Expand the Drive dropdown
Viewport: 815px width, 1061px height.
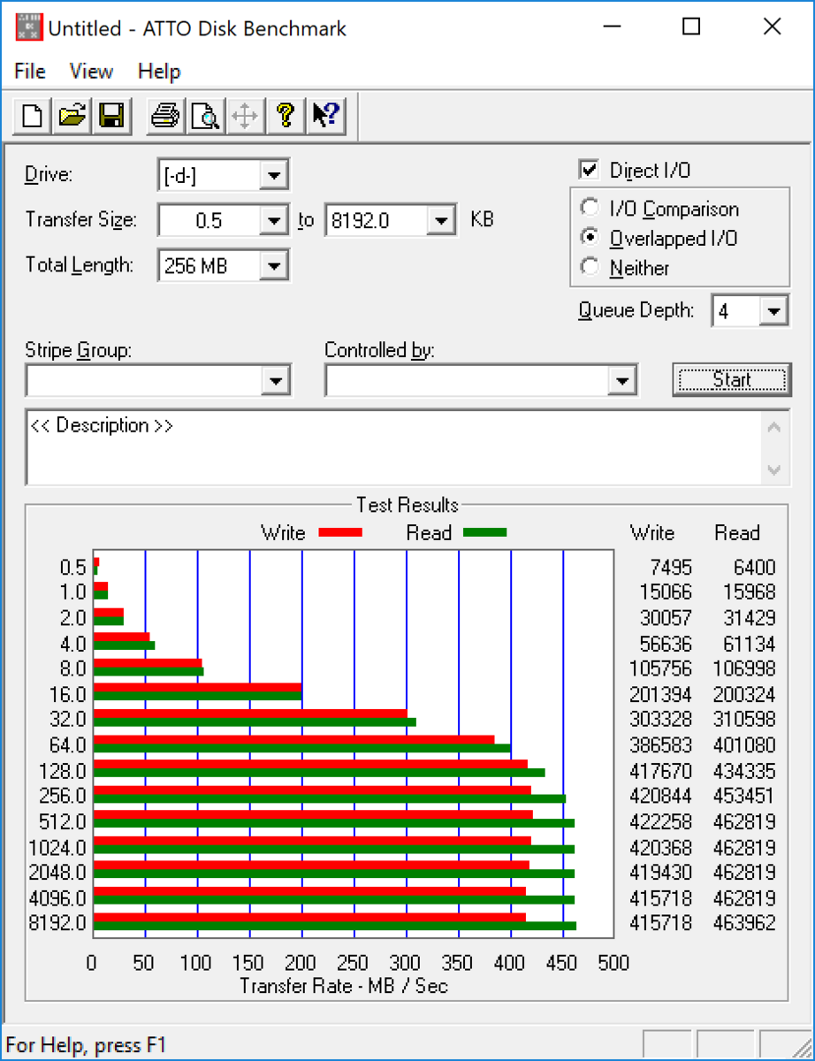(x=274, y=175)
